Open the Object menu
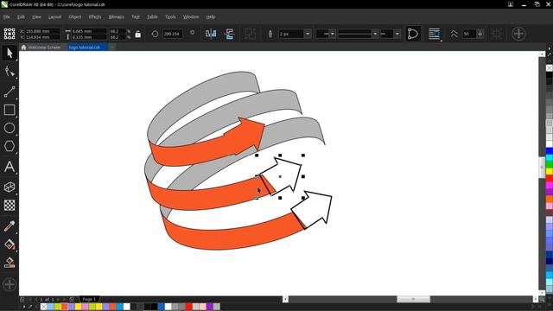 tap(75, 17)
